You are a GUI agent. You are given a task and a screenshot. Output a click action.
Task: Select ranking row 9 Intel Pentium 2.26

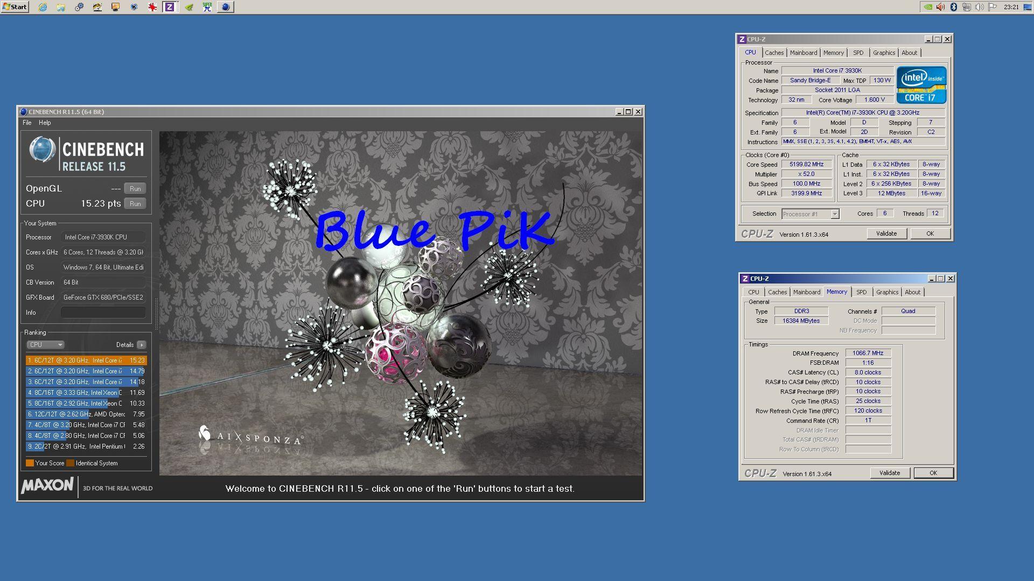coord(86,447)
